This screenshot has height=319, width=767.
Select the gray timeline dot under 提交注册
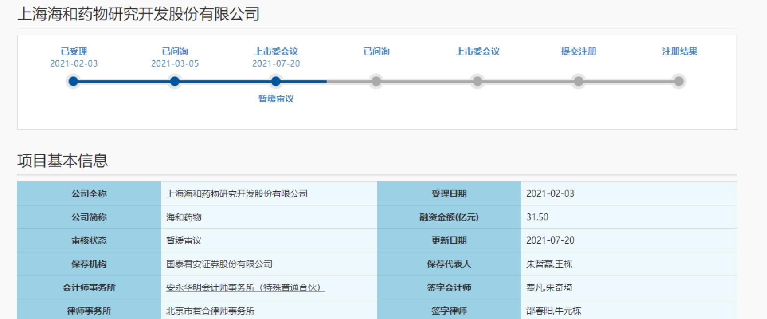(x=579, y=81)
